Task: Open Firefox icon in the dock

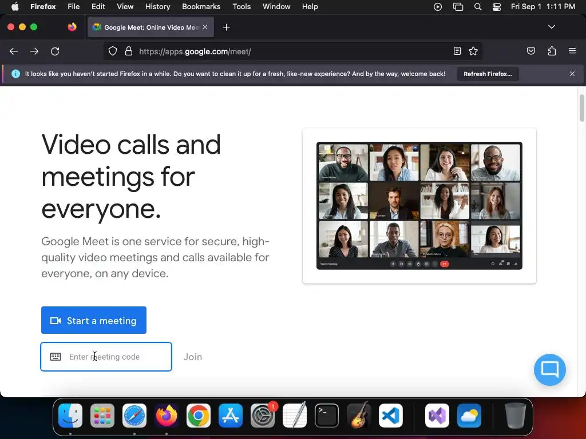Action: pyautogui.click(x=167, y=416)
